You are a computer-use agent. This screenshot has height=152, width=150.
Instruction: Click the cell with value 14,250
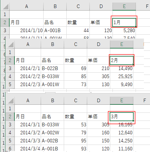click(121, 141)
